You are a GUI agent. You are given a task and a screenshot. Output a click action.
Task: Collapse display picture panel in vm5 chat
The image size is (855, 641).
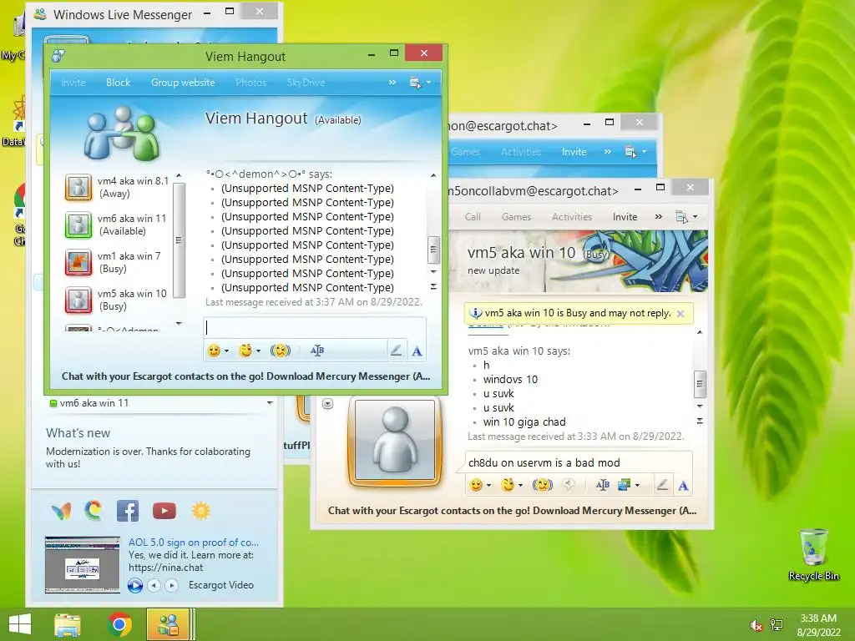click(x=327, y=404)
